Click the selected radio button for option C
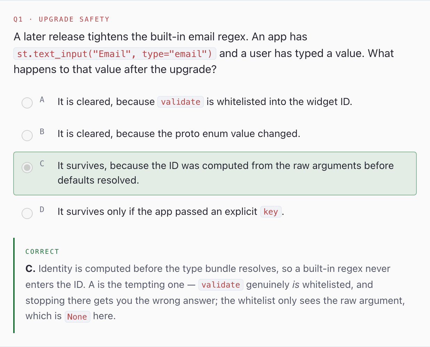 pyautogui.click(x=27, y=167)
